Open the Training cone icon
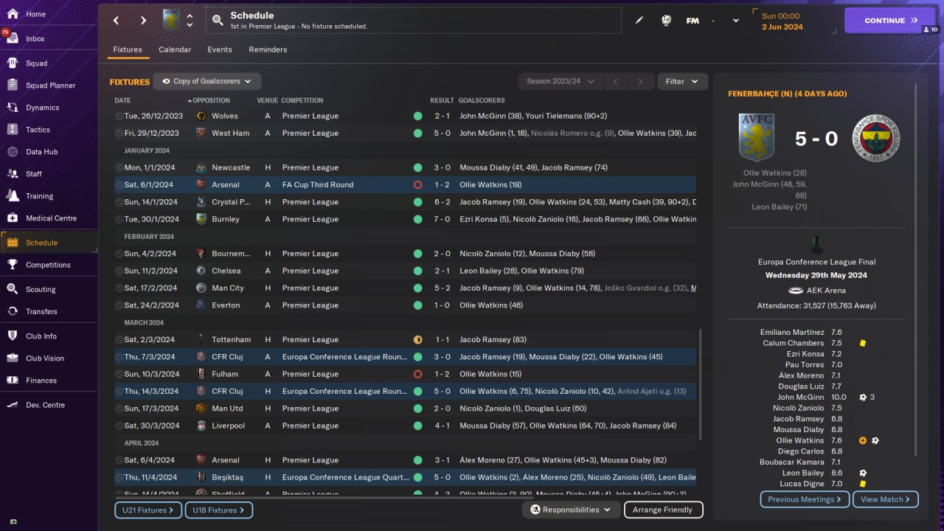944x531 pixels. click(x=13, y=196)
